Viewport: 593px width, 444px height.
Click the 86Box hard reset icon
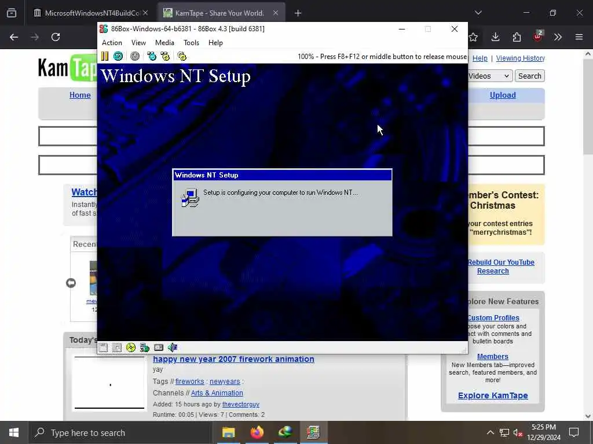(x=118, y=56)
